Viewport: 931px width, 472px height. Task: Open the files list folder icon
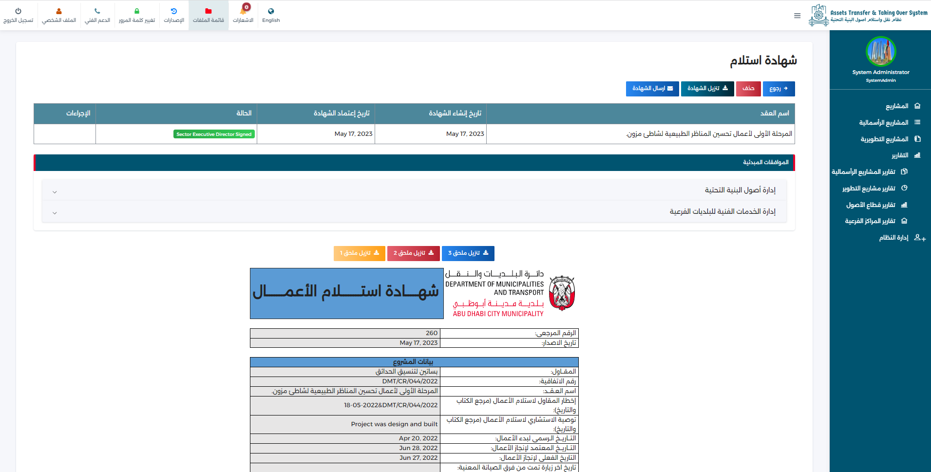[x=209, y=11]
